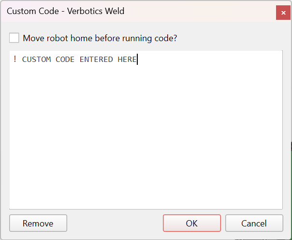The height and width of the screenshot is (240, 292).
Task: Click inside the custom code text editor
Action: tap(146, 130)
